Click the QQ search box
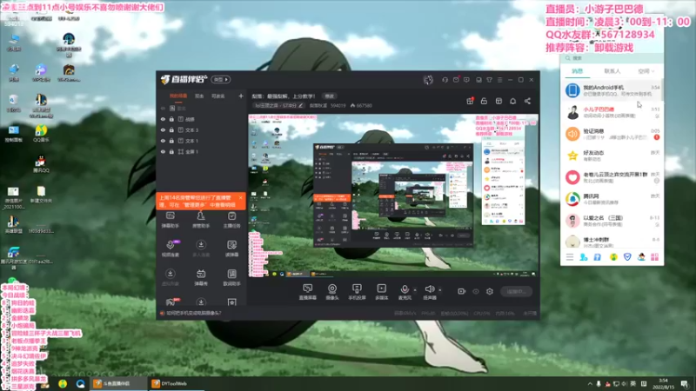This screenshot has width=696, height=391. pos(612,58)
